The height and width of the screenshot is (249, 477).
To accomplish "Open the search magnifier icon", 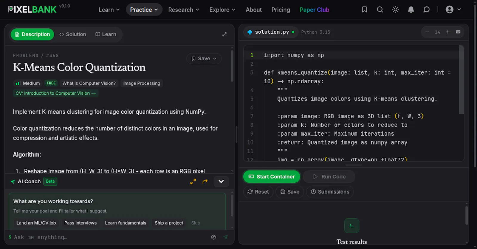I will (380, 10).
